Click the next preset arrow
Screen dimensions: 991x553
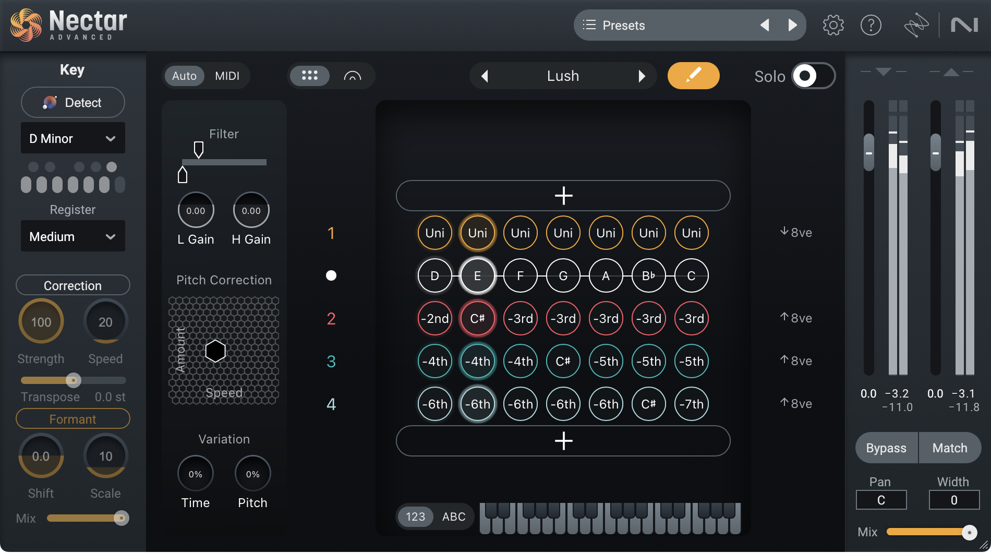[793, 25]
